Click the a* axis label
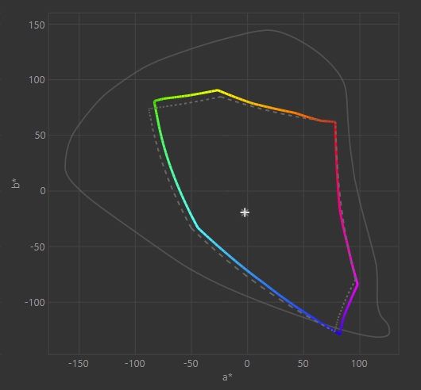Screen dimensions: 421x390 click(x=227, y=377)
